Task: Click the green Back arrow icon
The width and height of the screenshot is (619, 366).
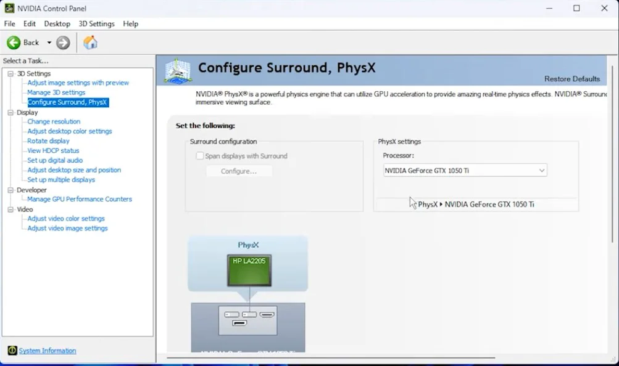Action: pyautogui.click(x=14, y=43)
